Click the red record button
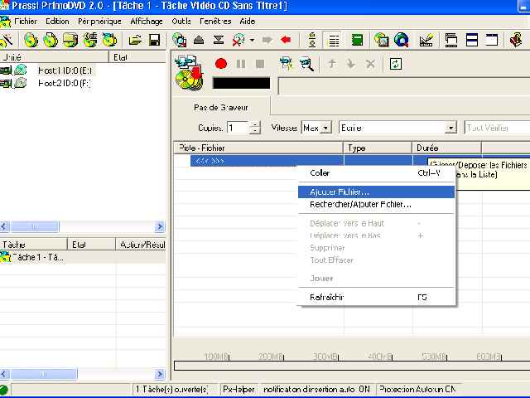The height and width of the screenshot is (398, 530). click(221, 64)
